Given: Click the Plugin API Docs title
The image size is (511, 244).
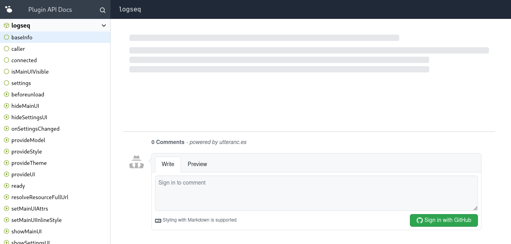Looking at the screenshot, I should pyautogui.click(x=50, y=10).
